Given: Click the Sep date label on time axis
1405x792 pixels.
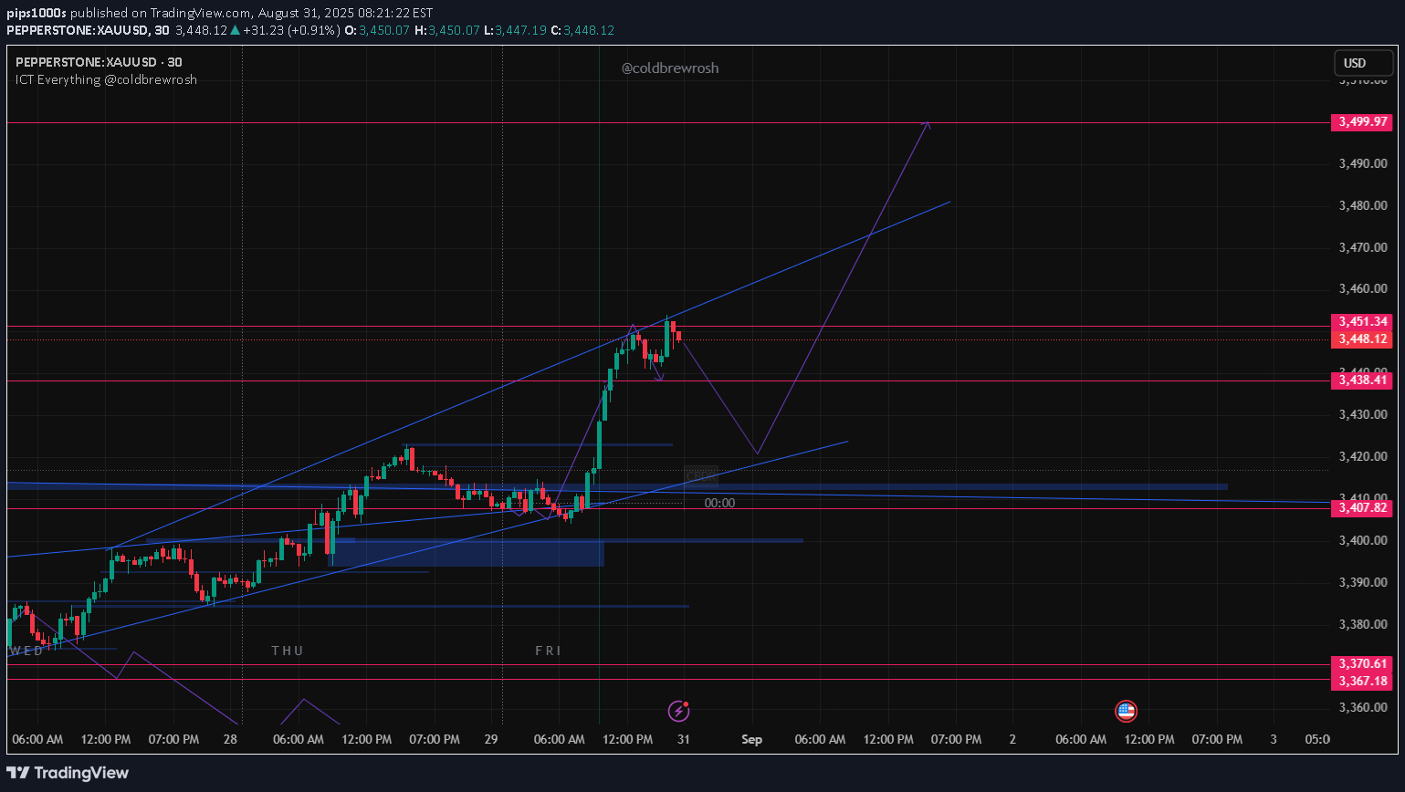Looking at the screenshot, I should coord(751,739).
